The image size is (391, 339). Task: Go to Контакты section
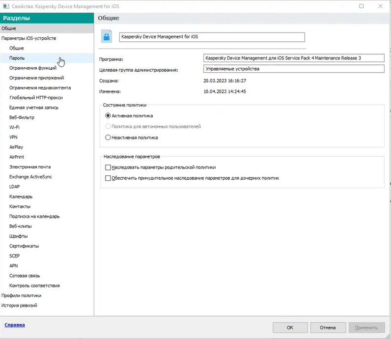coord(47,206)
